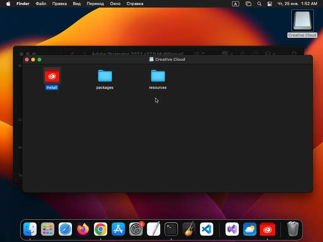Open Stage Manager menu bar icon
The height and width of the screenshot is (242, 323).
[x=249, y=4]
